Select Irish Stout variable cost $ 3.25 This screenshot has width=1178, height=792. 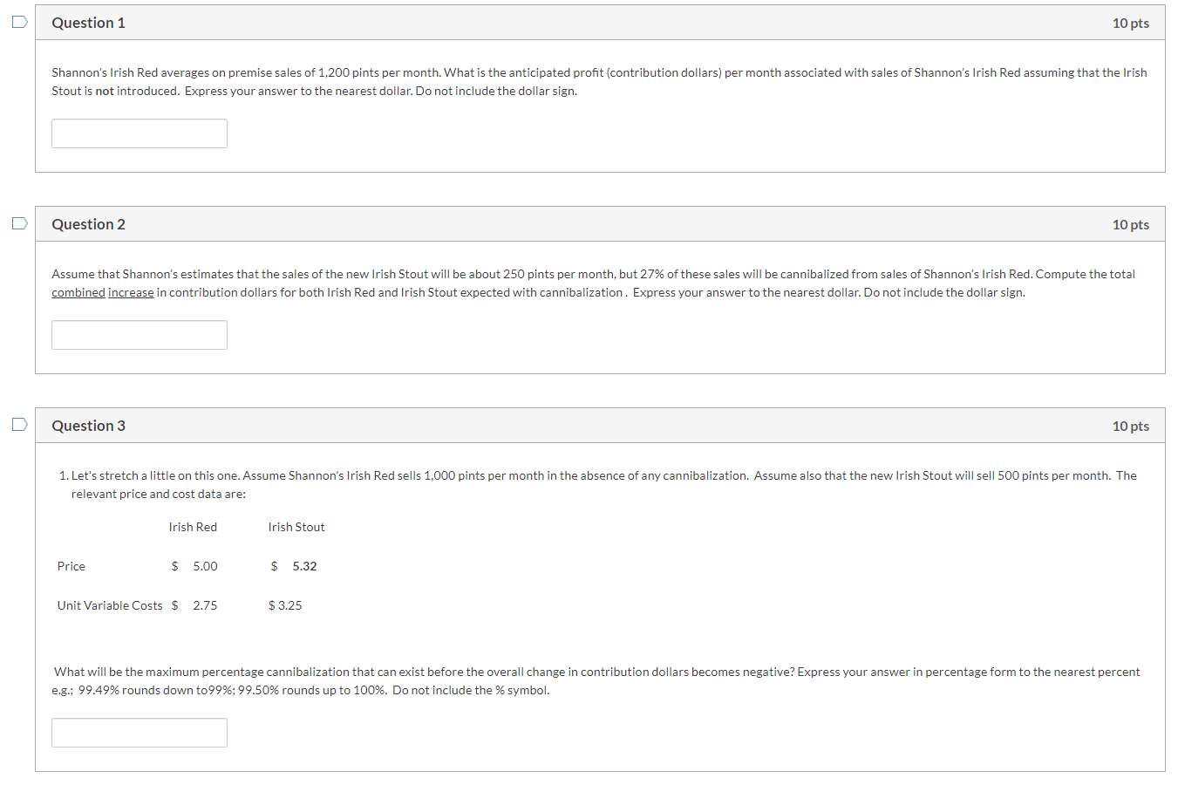pos(285,605)
